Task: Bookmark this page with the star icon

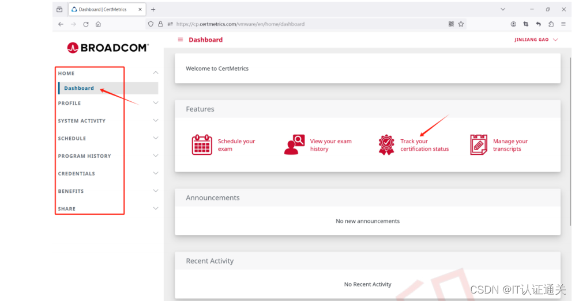Action: 461,24
